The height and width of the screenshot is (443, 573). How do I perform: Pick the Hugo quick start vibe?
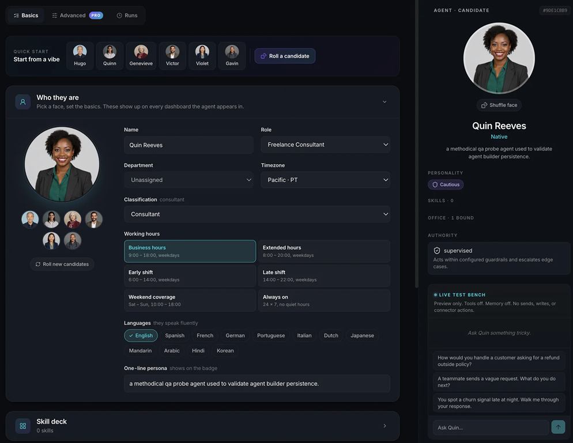80,55
